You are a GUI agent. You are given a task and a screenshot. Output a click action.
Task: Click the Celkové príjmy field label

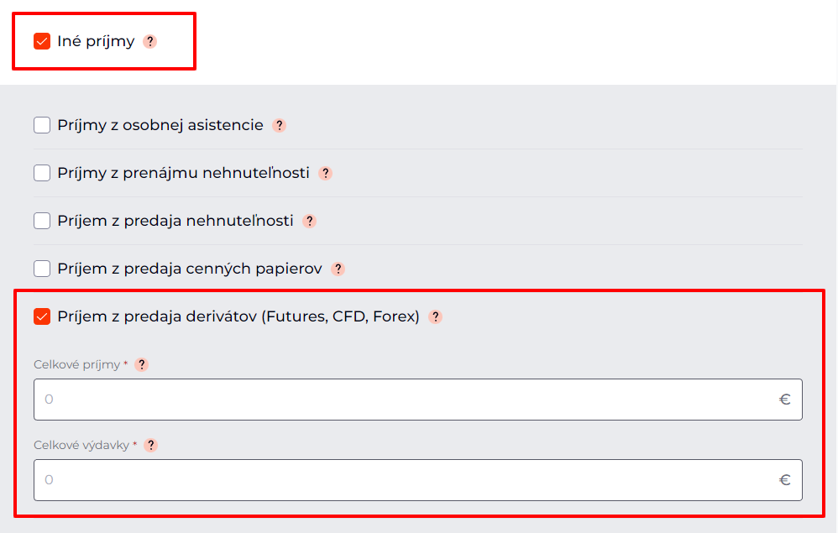(x=77, y=364)
